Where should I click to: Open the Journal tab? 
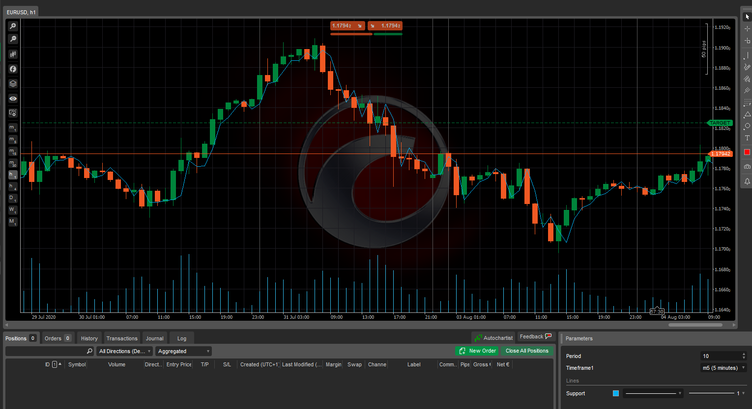click(154, 338)
